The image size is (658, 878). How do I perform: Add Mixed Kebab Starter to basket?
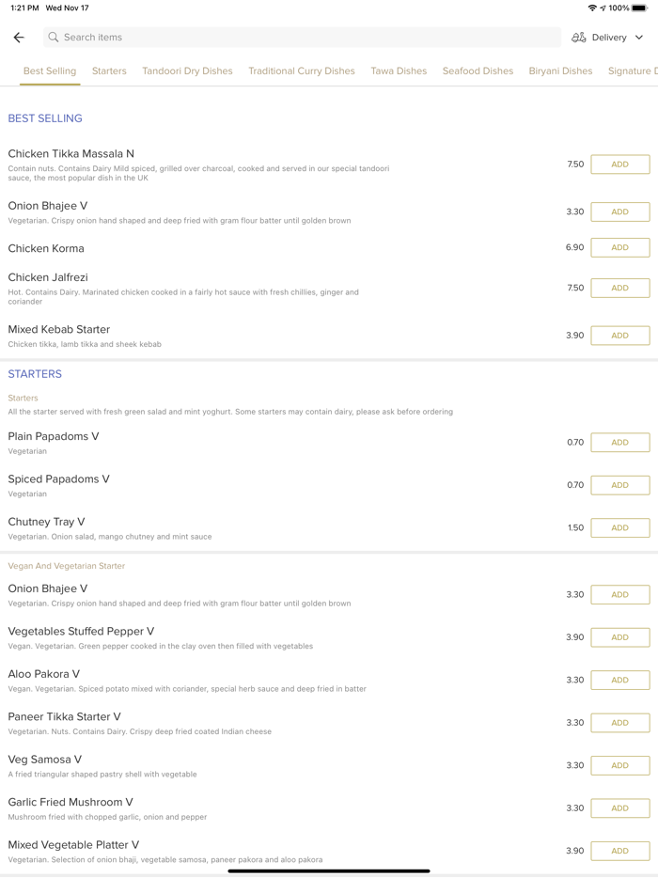619,336
